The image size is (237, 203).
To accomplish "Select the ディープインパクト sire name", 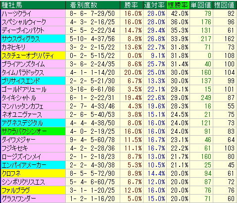I will [x=23, y=30].
